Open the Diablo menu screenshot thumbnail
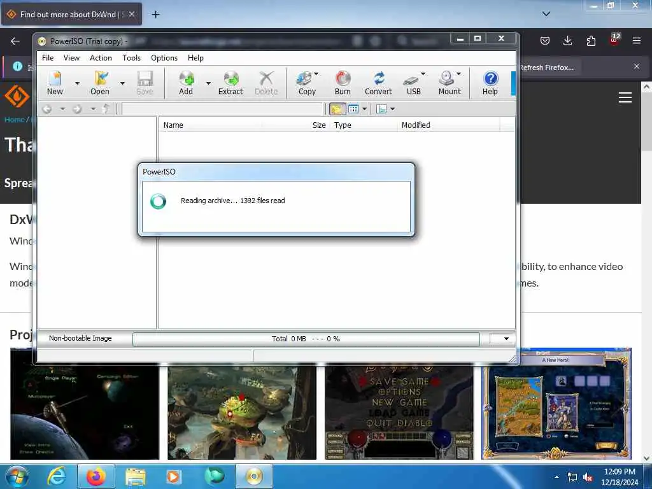Screen dimensions: 652x489 399,413
